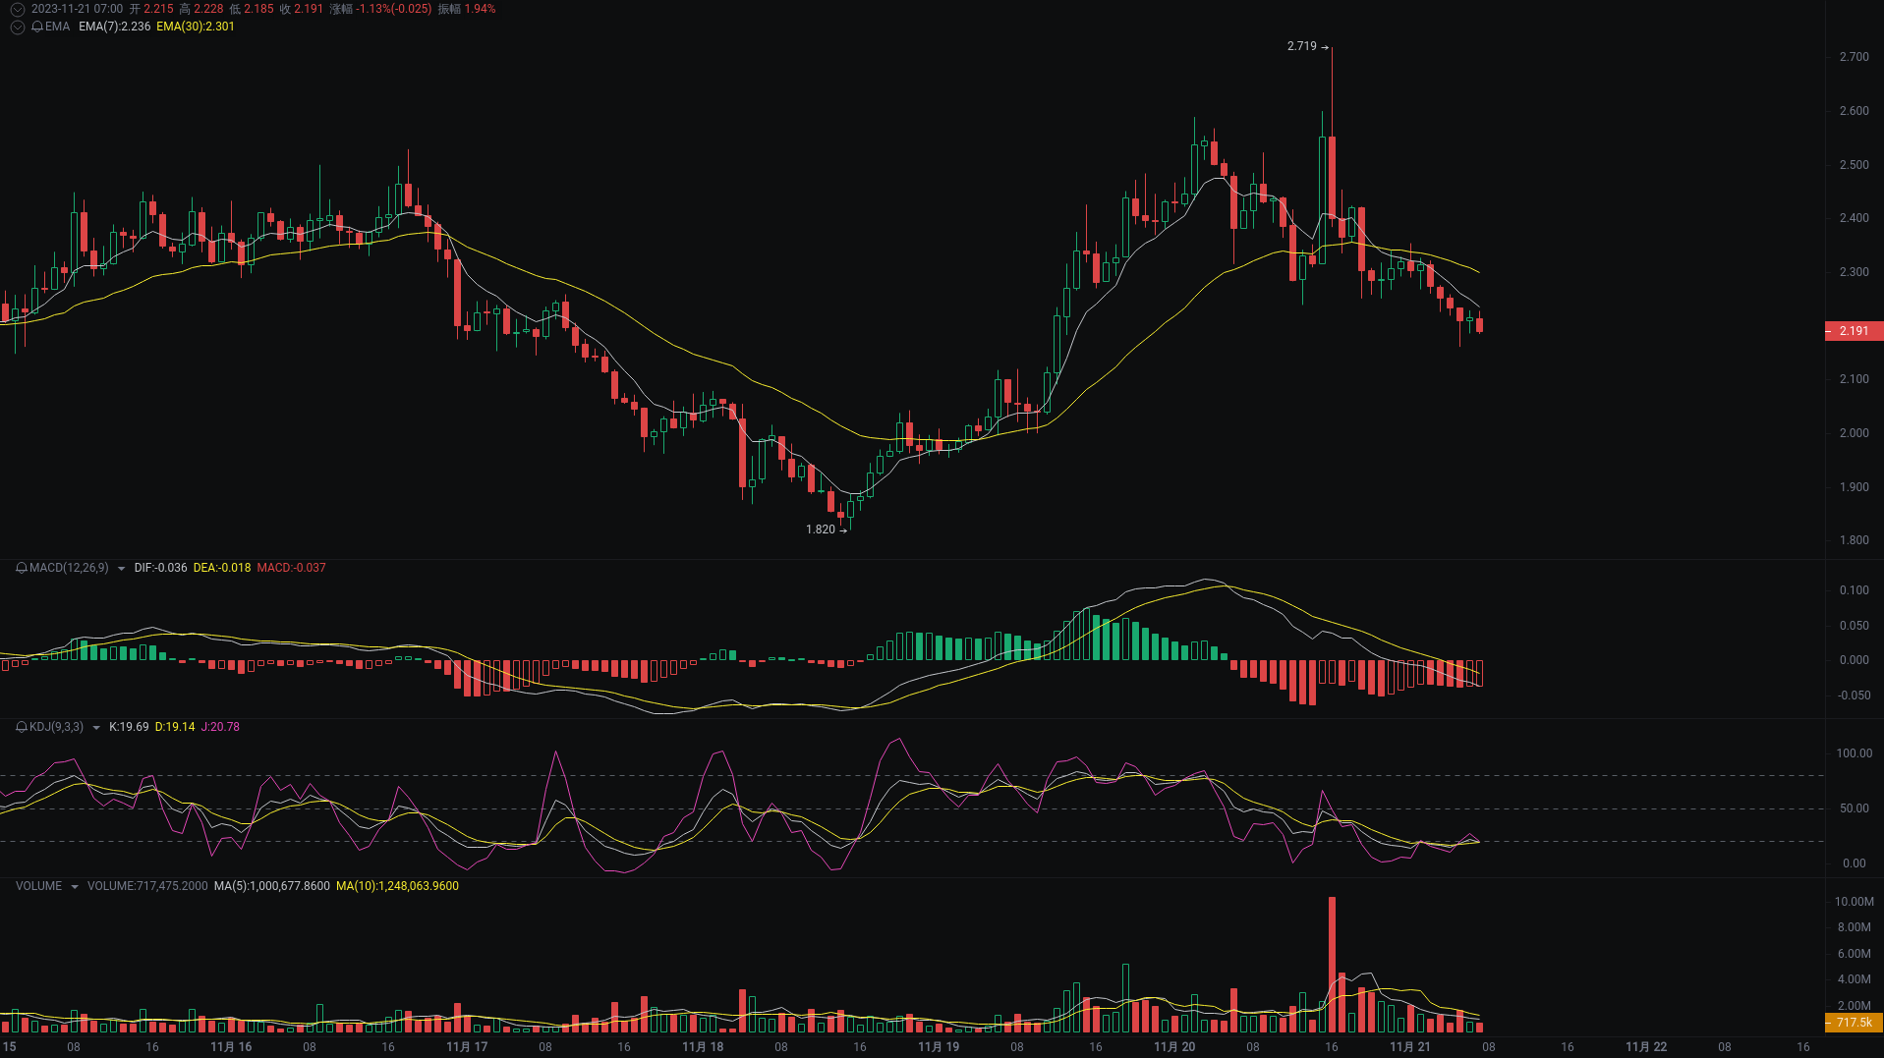Click the J:20.78 value
The width and height of the screenshot is (1884, 1058).
click(x=220, y=727)
